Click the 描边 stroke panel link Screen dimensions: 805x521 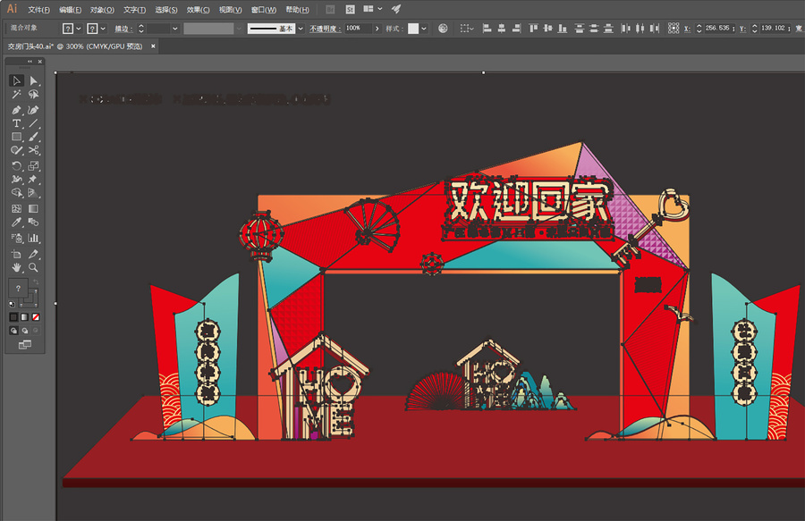[x=123, y=29]
